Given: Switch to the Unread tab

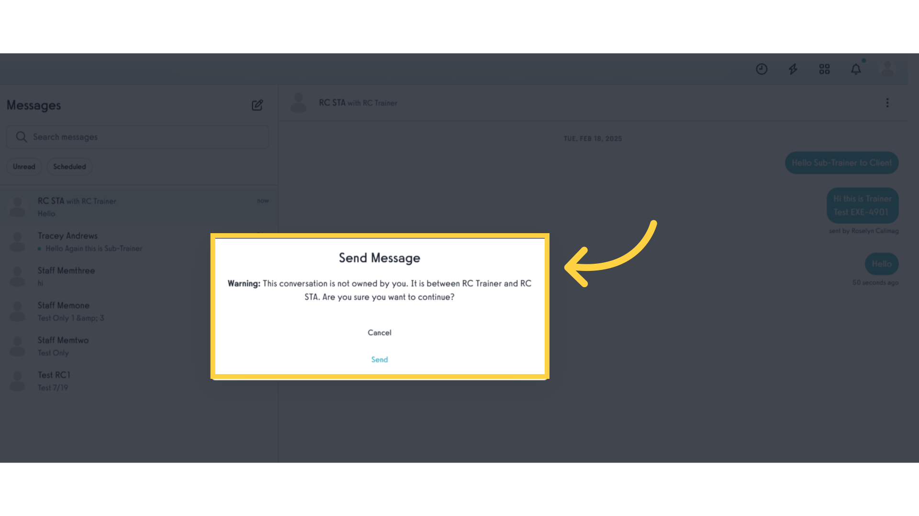Looking at the screenshot, I should (x=24, y=166).
